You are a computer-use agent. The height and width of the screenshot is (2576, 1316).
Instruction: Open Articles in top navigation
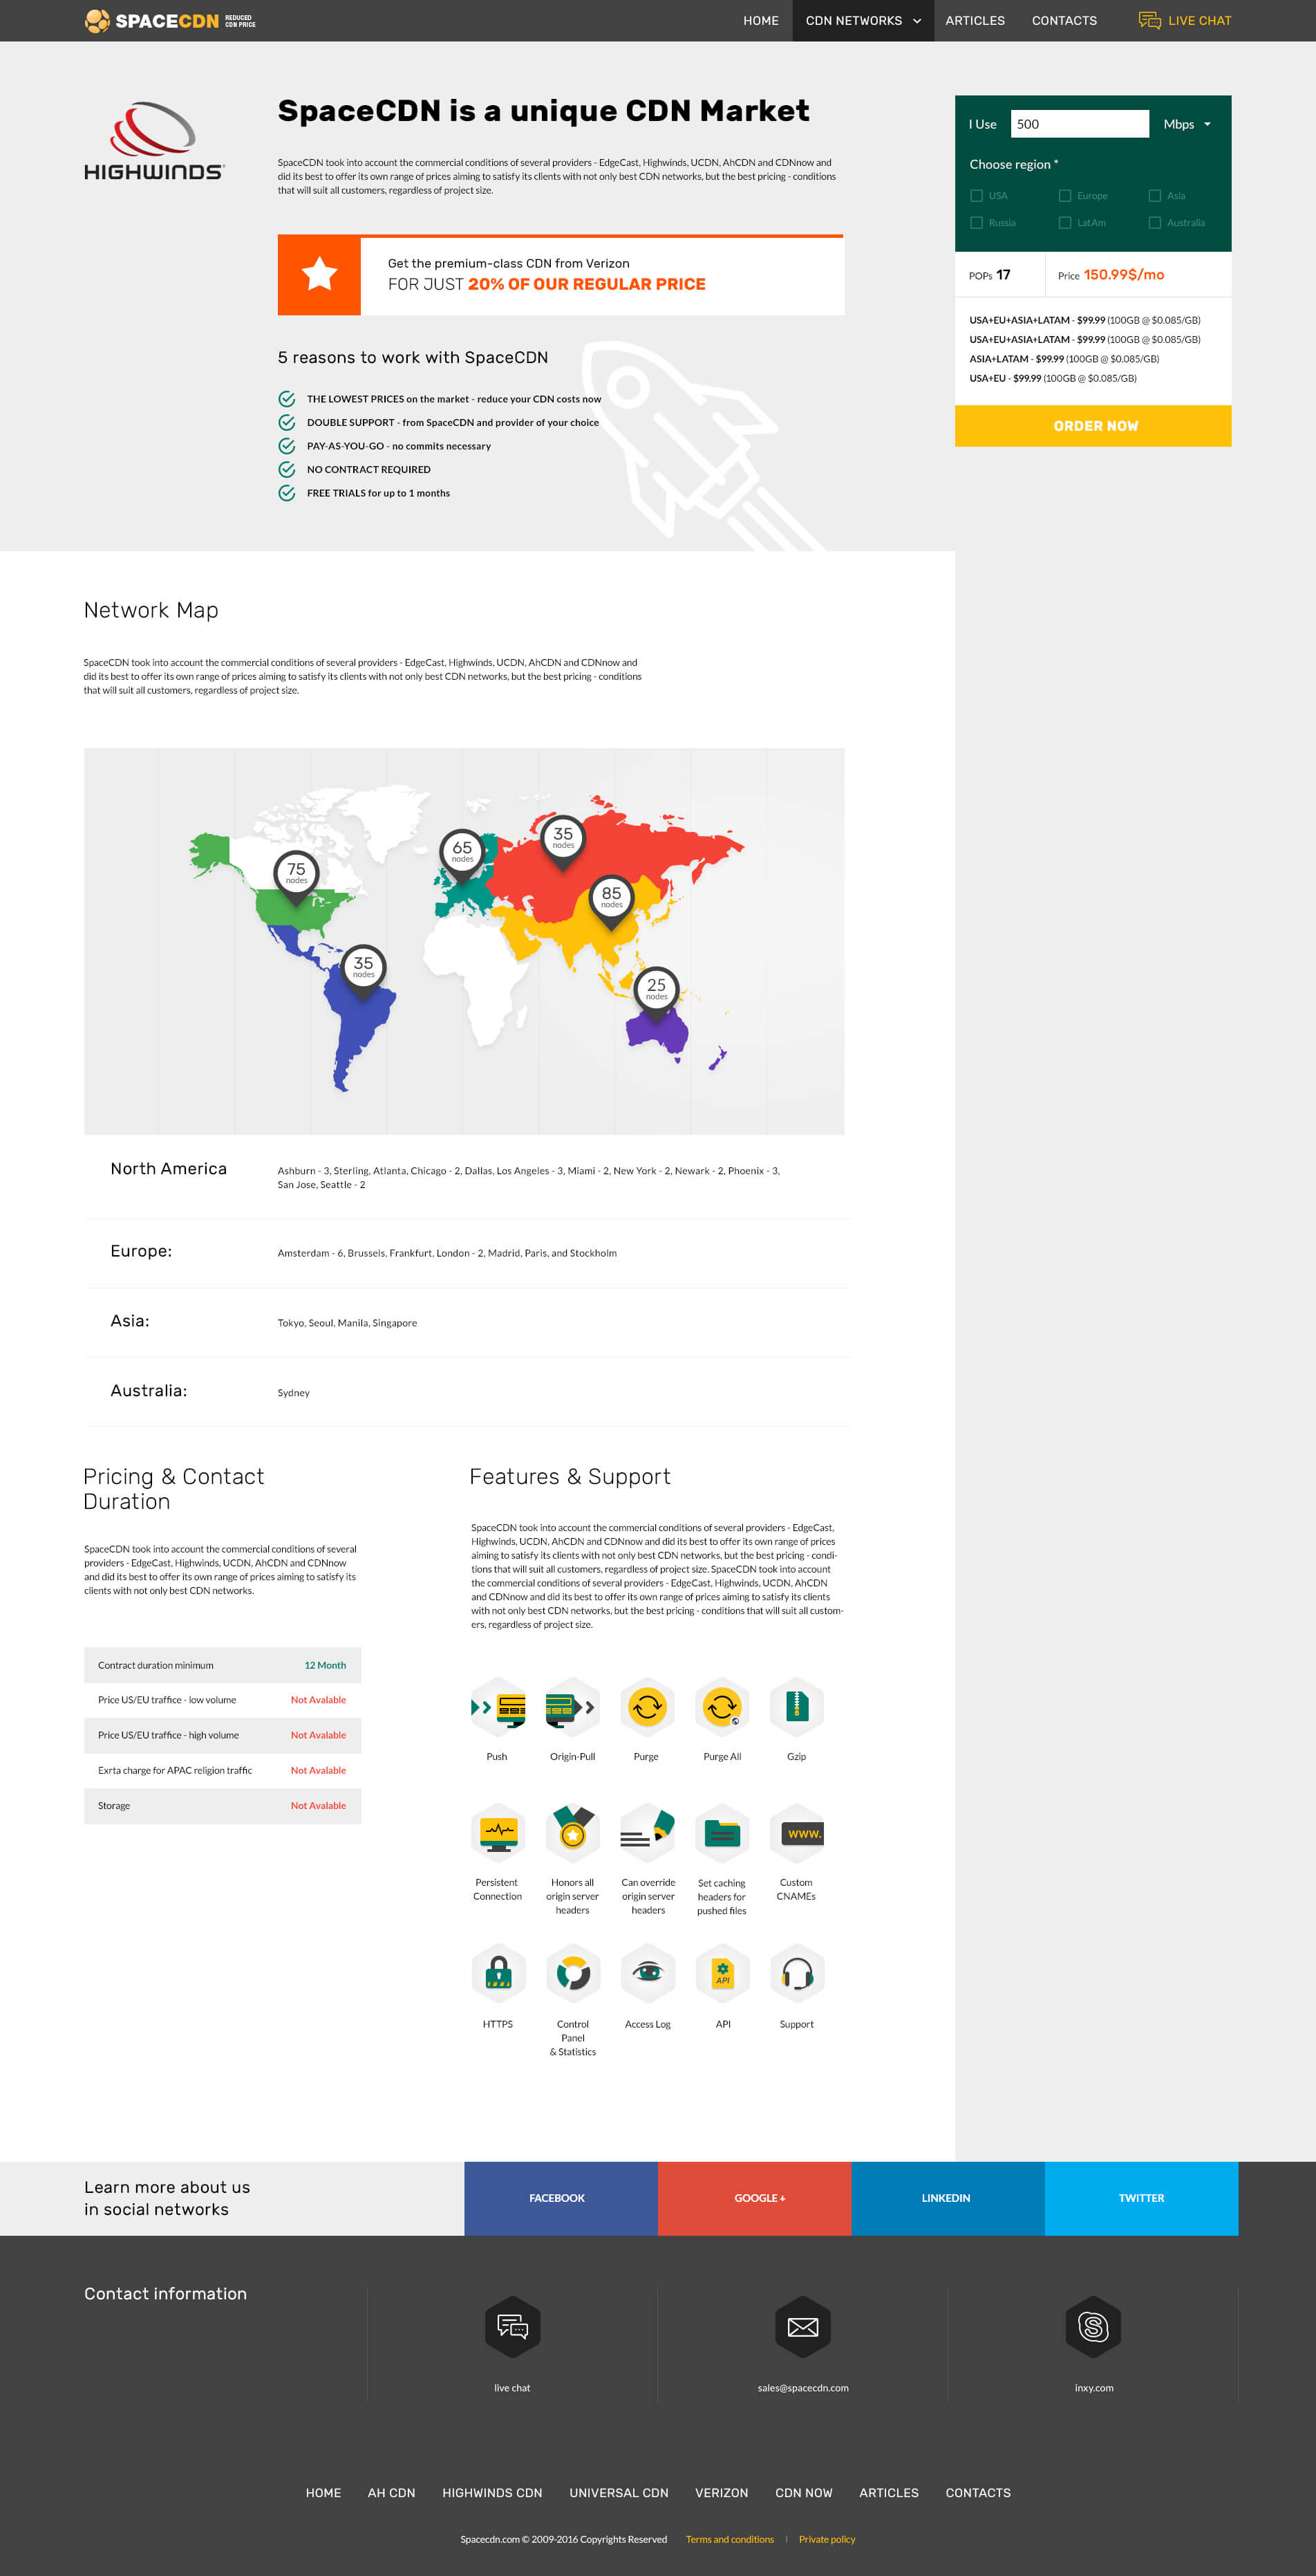(975, 20)
